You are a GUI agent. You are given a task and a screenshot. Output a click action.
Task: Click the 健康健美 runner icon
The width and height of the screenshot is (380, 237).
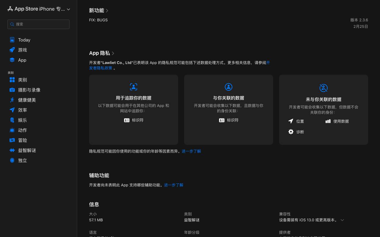click(x=12, y=100)
